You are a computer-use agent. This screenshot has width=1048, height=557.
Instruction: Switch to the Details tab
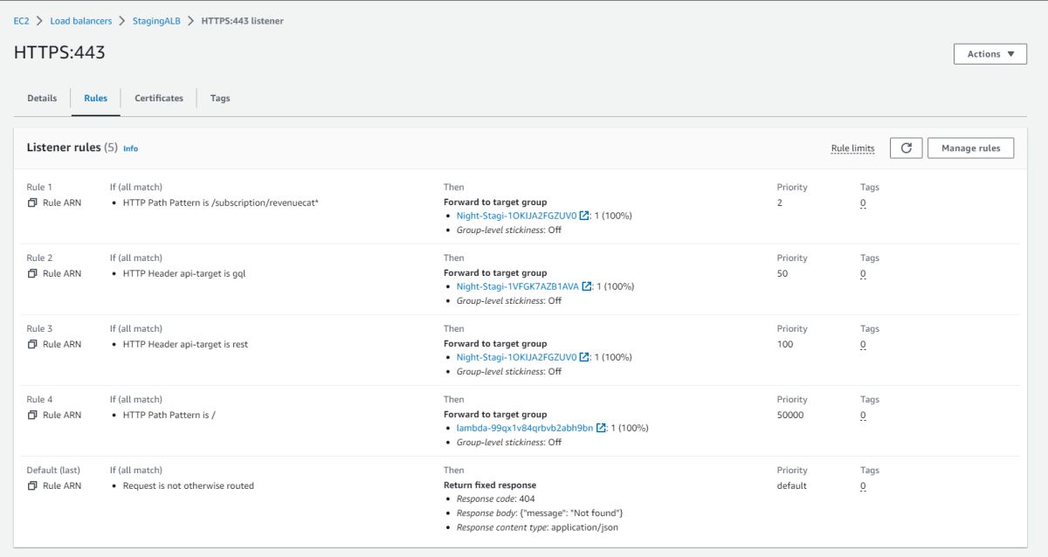click(x=42, y=99)
